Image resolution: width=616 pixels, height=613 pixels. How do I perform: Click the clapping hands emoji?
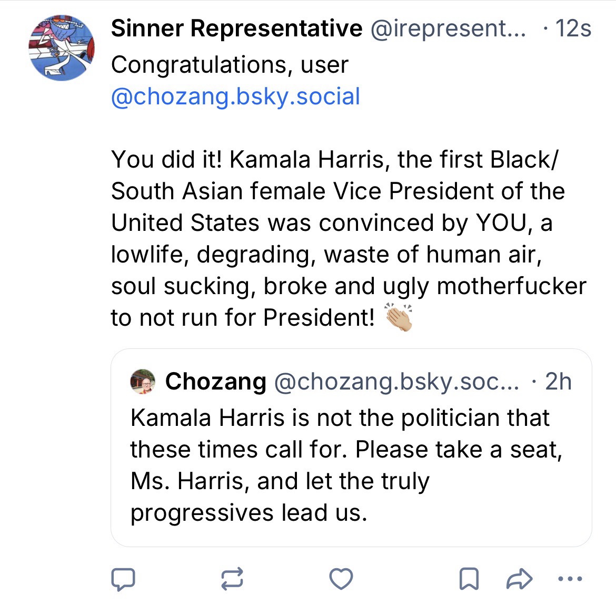point(399,317)
